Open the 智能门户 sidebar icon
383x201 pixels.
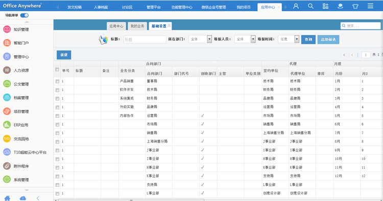(x=7, y=43)
